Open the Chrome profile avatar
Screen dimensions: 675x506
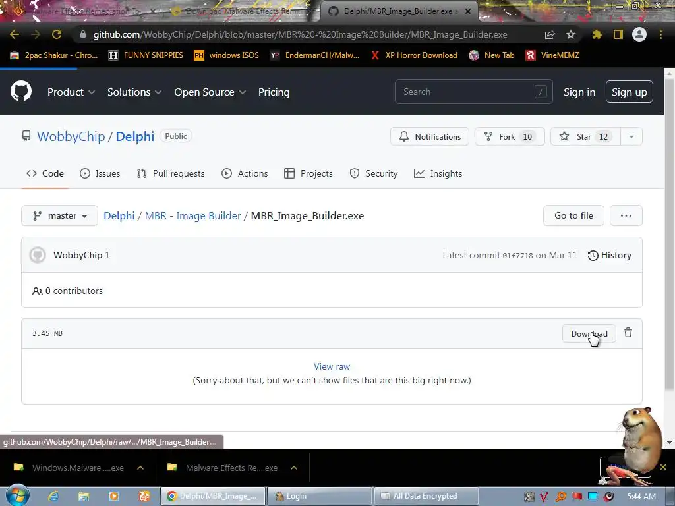tap(639, 34)
